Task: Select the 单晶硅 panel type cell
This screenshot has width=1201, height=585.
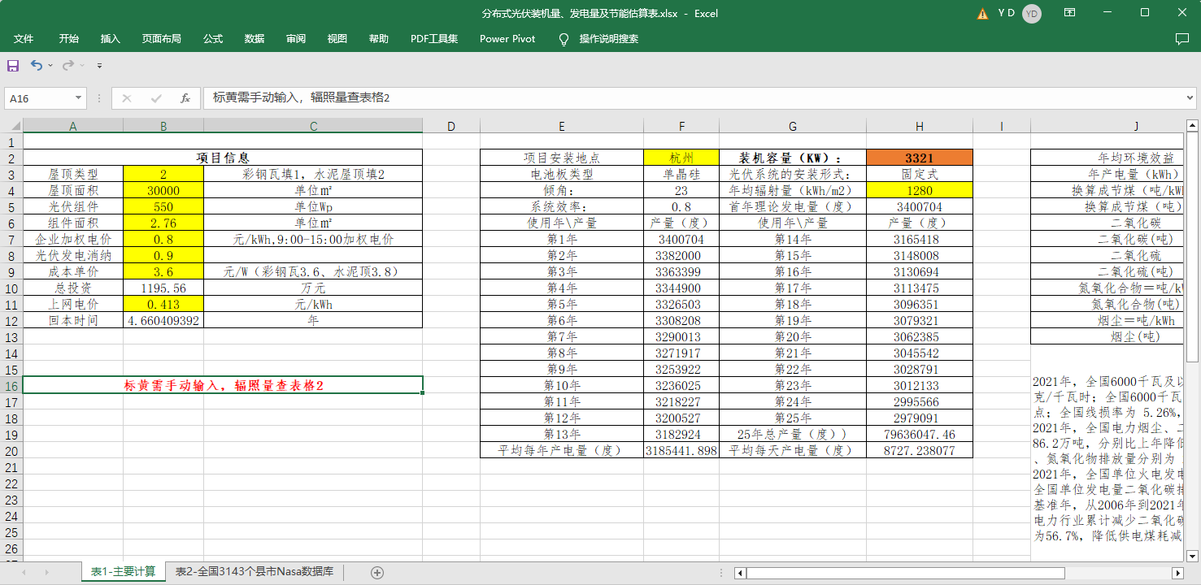Action: pos(681,174)
